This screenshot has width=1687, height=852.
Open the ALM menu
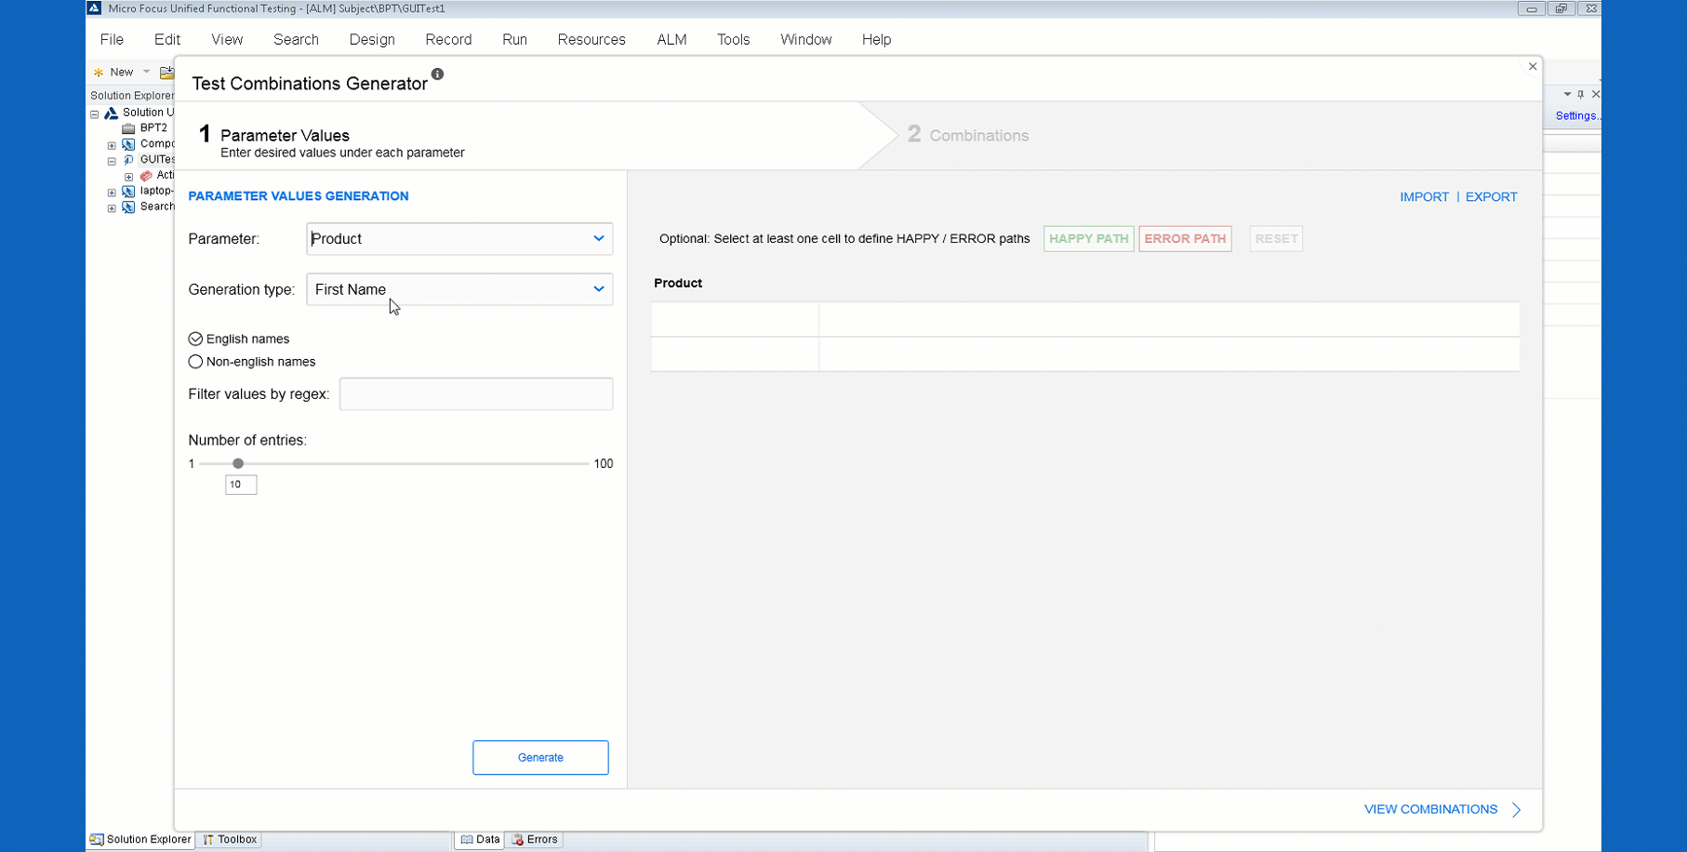click(671, 40)
